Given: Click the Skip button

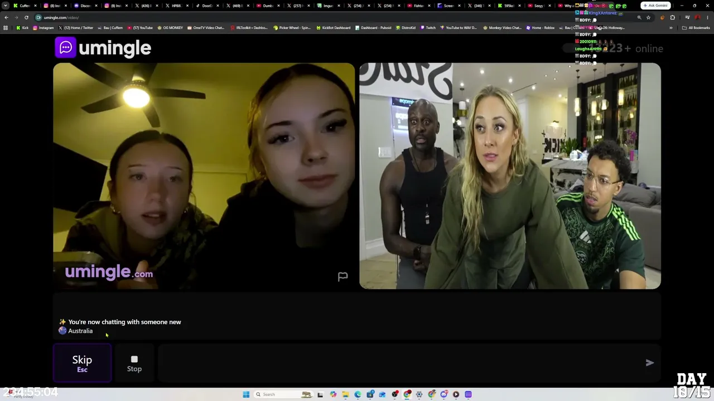Looking at the screenshot, I should pos(82,363).
